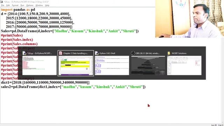Image resolution: width=224 pixels, height=126 pixels.
Task: Click the '2016:[20000,50000' data line
Action: point(40,22)
